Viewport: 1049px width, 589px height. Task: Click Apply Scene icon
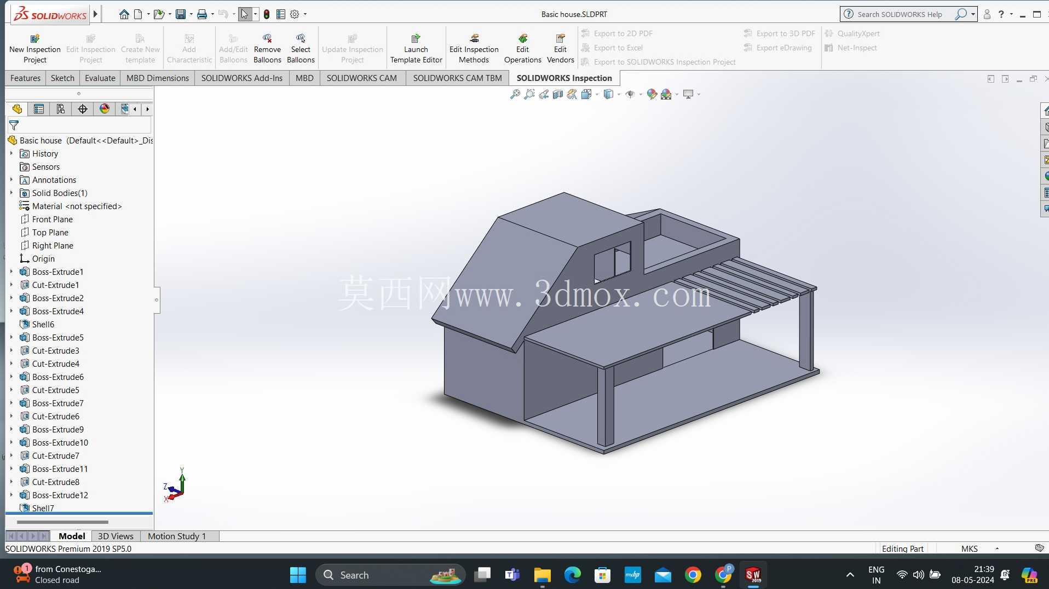point(666,94)
